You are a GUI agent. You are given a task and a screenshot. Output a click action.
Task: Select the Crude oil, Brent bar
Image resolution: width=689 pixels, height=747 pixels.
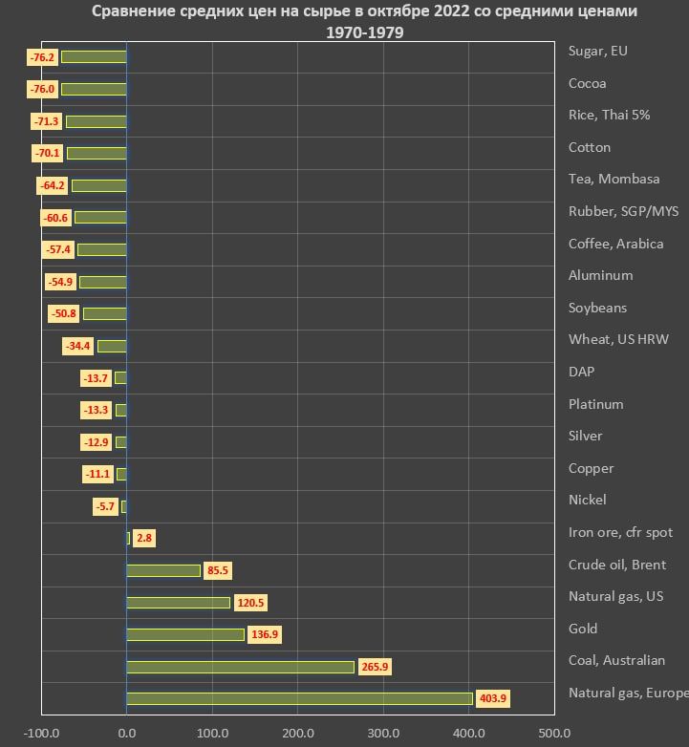[163, 570]
